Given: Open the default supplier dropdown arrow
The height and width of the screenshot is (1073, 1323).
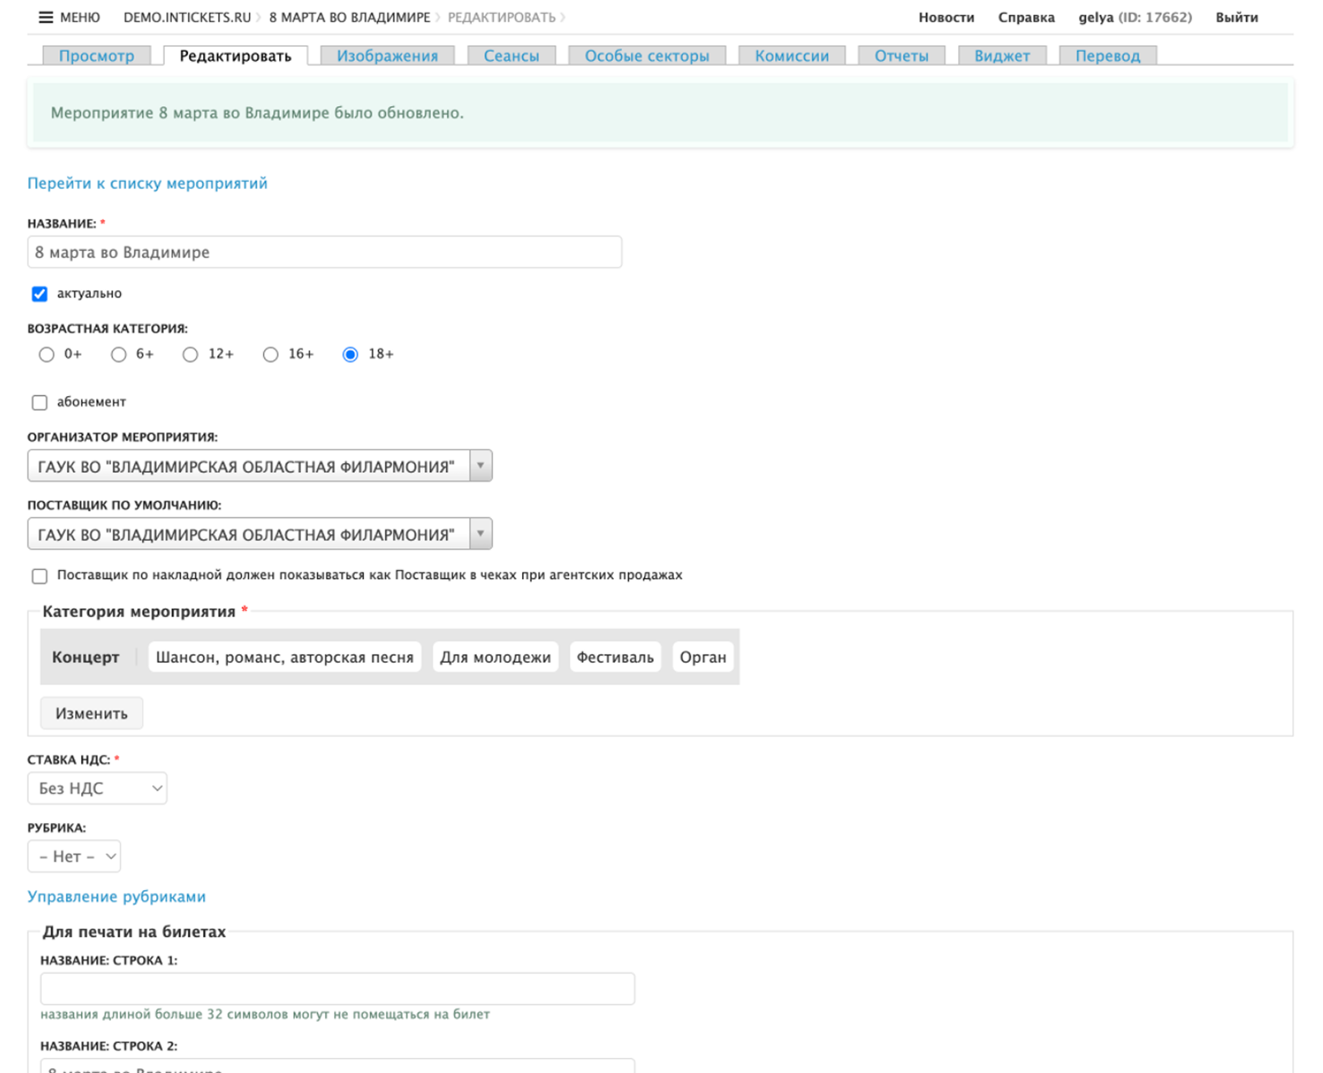Looking at the screenshot, I should pos(480,534).
